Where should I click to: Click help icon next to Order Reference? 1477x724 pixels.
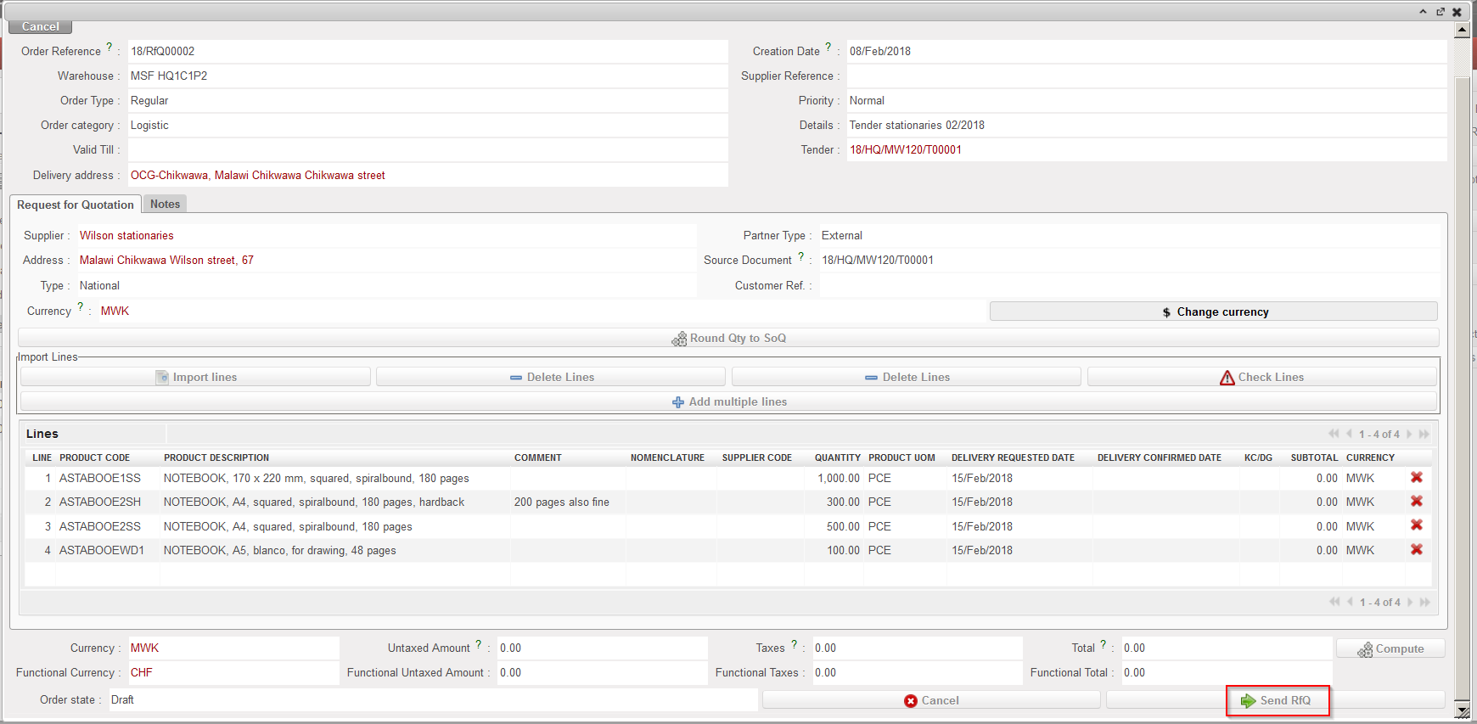109,48
